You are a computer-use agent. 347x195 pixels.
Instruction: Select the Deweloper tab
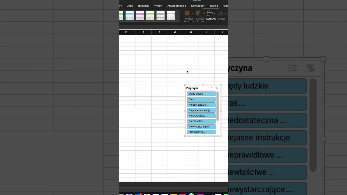coord(198,6)
